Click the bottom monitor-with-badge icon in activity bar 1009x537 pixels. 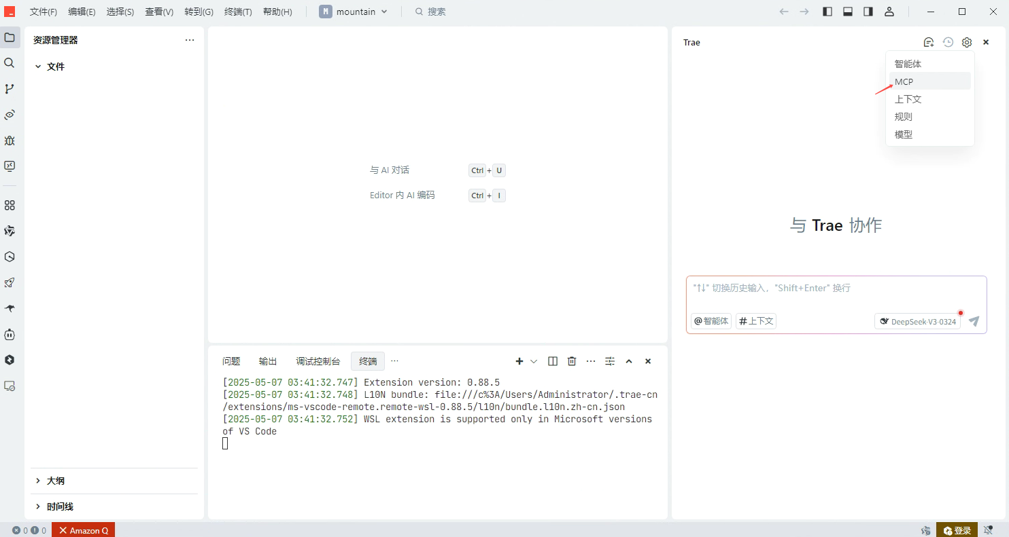pyautogui.click(x=10, y=386)
